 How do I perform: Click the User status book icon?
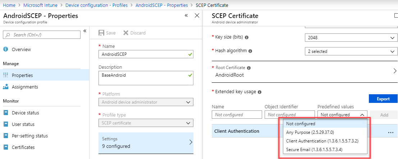click(x=5, y=124)
